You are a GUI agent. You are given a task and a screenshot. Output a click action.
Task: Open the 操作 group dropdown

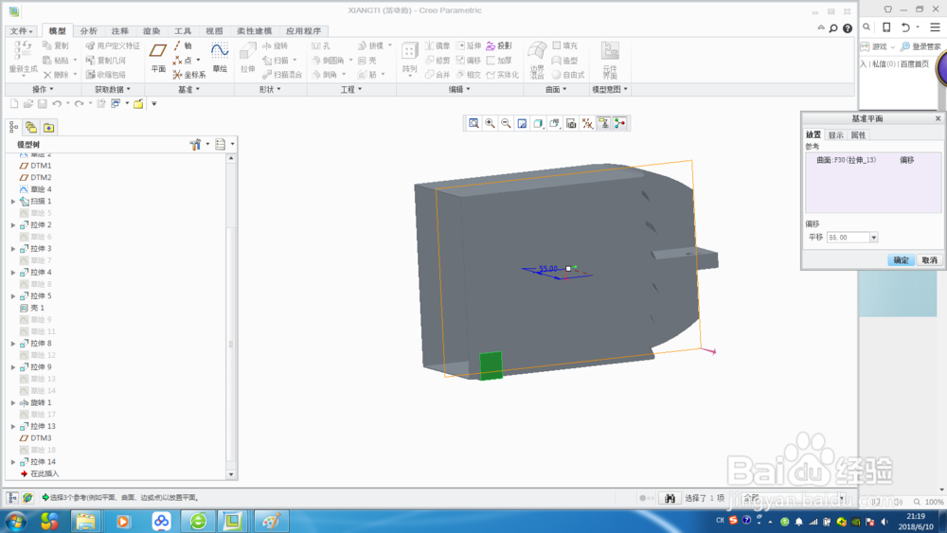[43, 89]
